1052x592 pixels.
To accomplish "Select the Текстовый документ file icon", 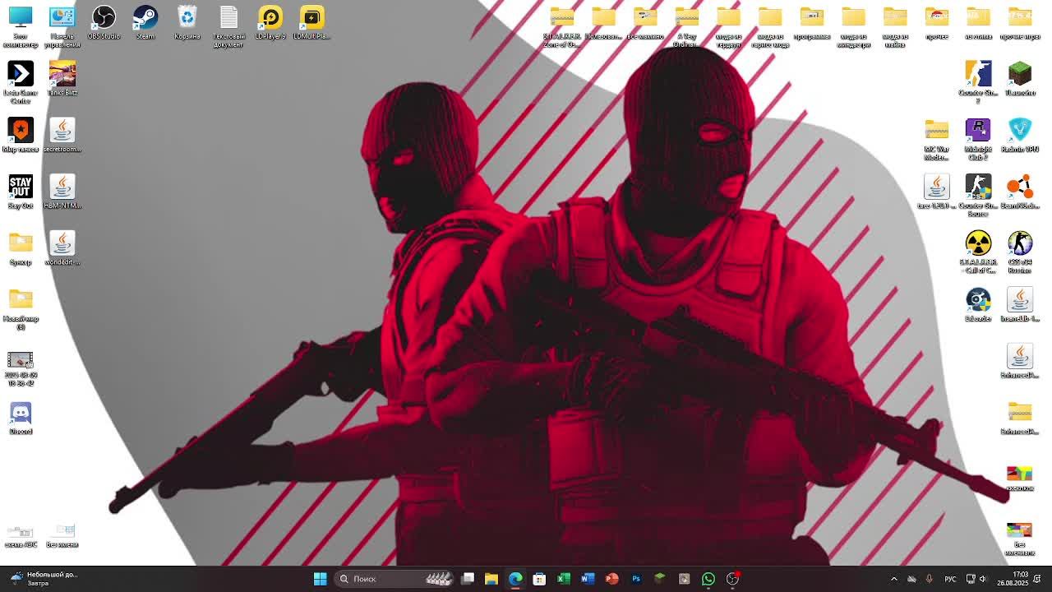I will tap(228, 26).
